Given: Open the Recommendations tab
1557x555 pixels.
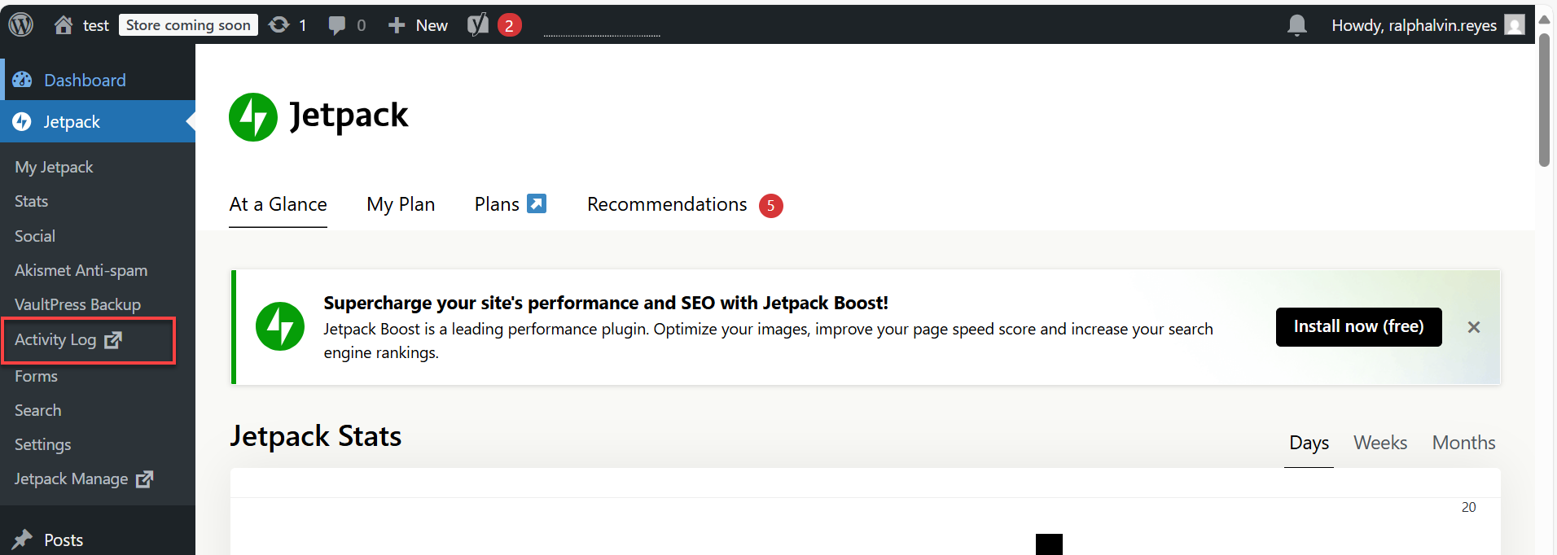Looking at the screenshot, I should [667, 204].
